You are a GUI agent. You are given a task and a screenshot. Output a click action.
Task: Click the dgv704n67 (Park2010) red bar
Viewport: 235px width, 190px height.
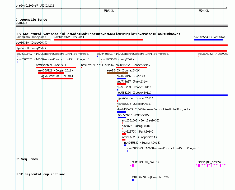pyautogui.click(x=121, y=84)
